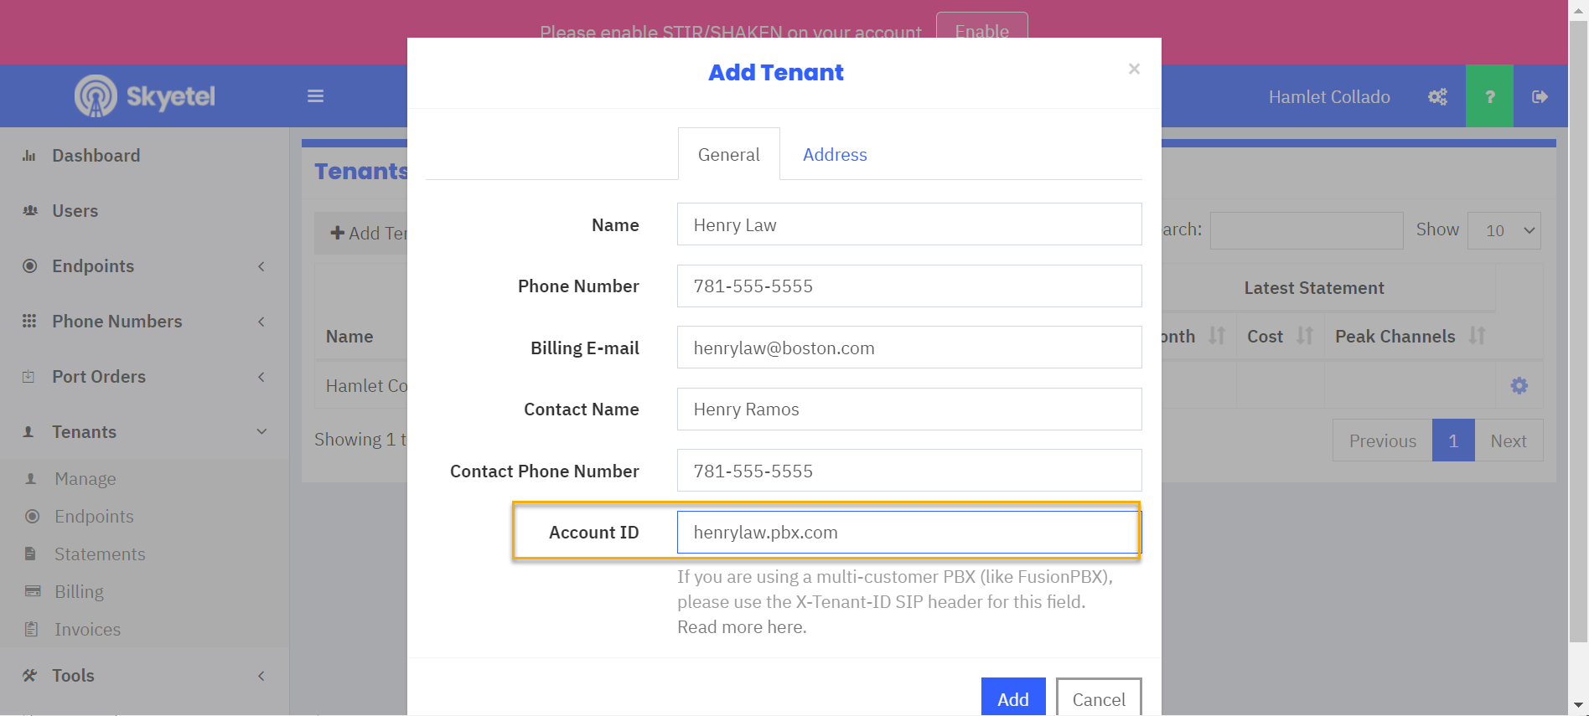Cancel the Add Tenant dialog
1589x716 pixels.
[1098, 698]
